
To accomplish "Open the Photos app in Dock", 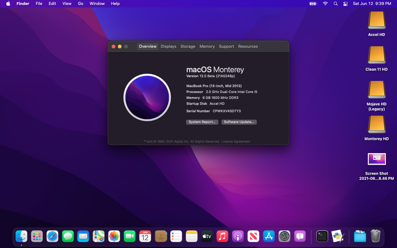I will point(114,237).
